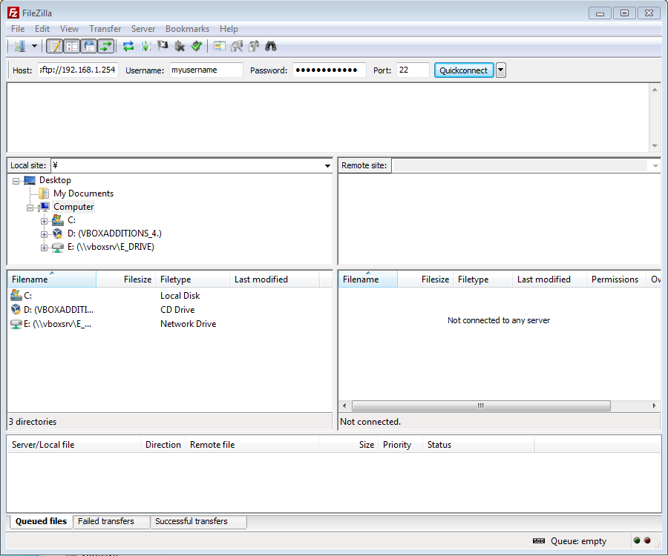
Task: Toggle local directory tree view
Action: (x=72, y=46)
